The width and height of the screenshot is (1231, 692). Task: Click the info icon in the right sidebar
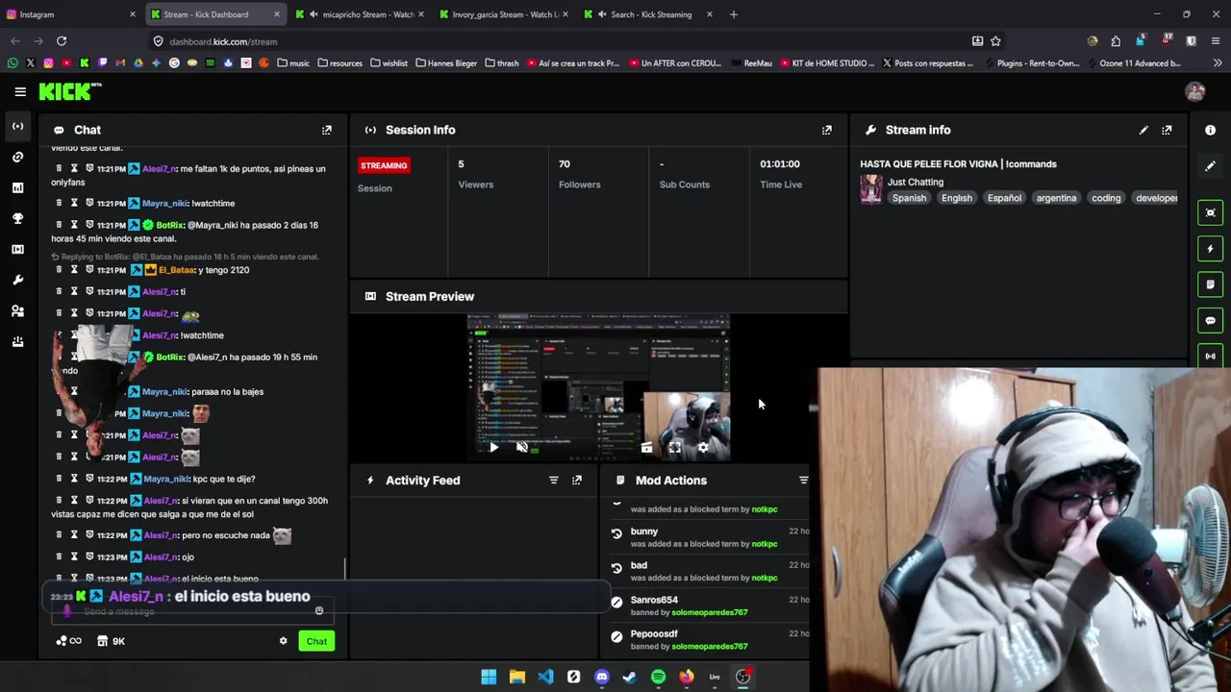pyautogui.click(x=1210, y=130)
